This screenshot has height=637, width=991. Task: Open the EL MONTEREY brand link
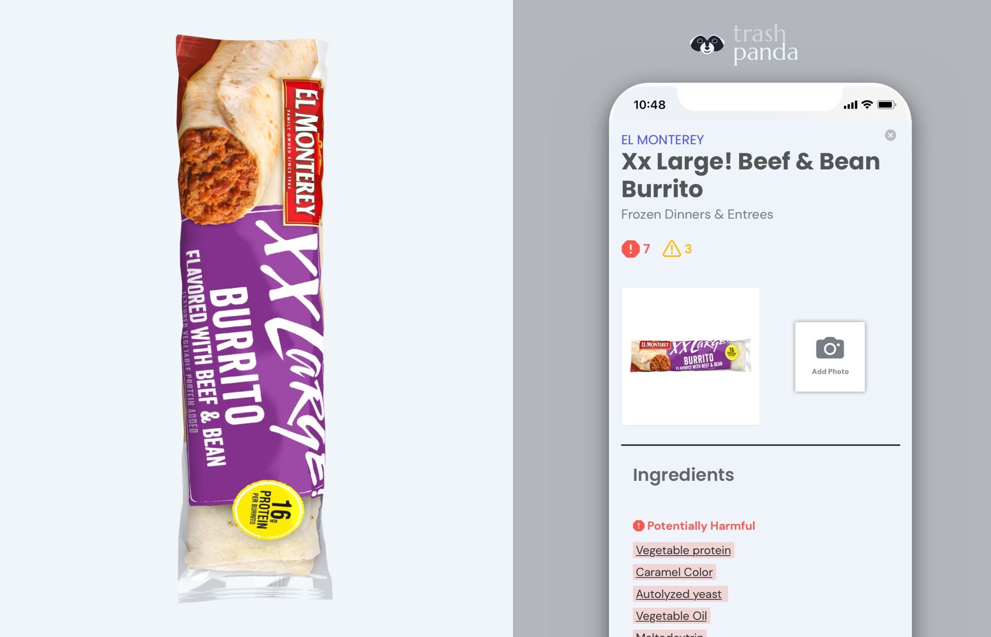pos(662,140)
